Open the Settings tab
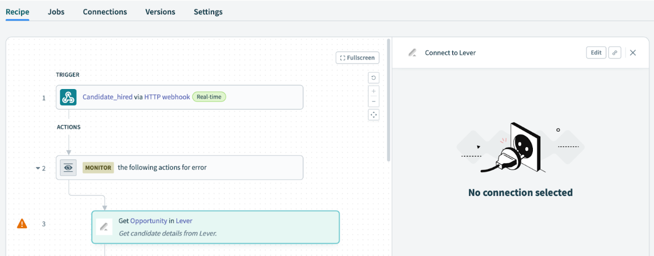Image resolution: width=654 pixels, height=256 pixels. pyautogui.click(x=208, y=12)
